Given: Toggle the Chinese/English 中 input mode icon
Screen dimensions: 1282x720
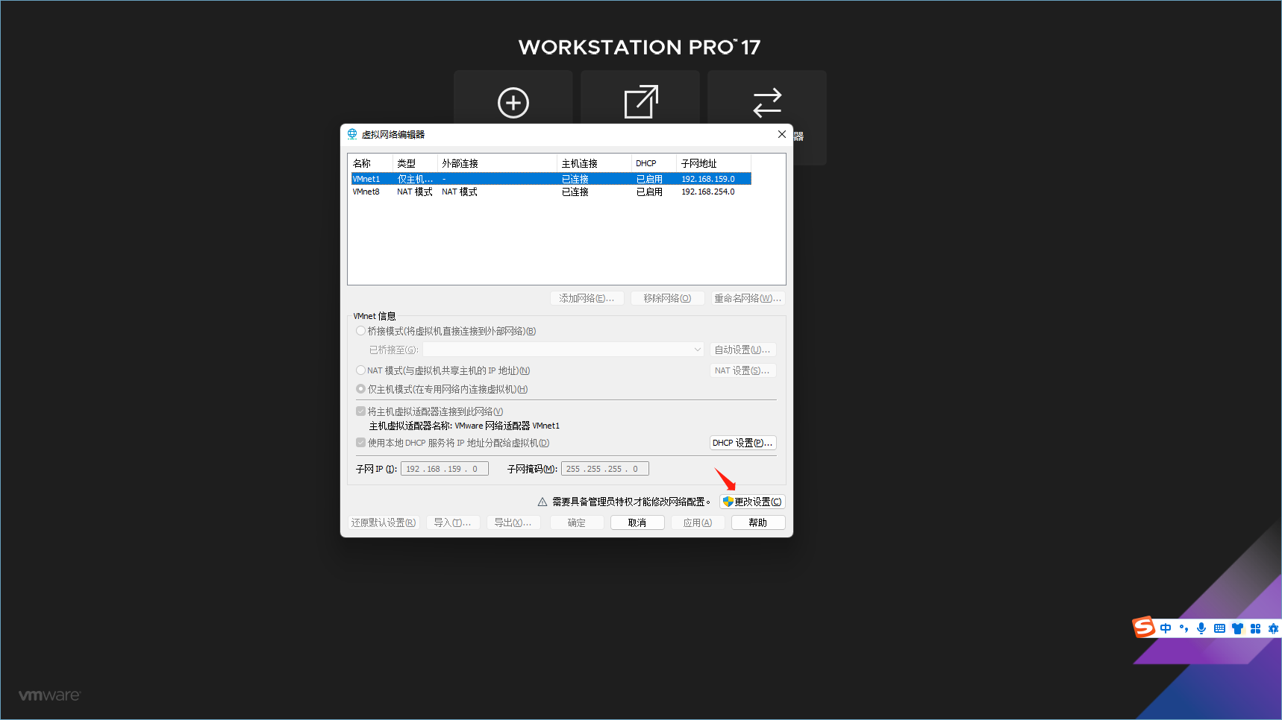Looking at the screenshot, I should 1166,628.
